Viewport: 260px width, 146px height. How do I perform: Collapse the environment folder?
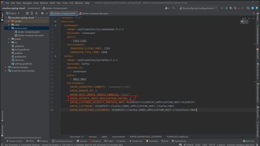(9, 28)
